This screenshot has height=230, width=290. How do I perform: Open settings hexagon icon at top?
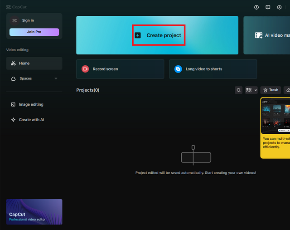tap(279, 7)
